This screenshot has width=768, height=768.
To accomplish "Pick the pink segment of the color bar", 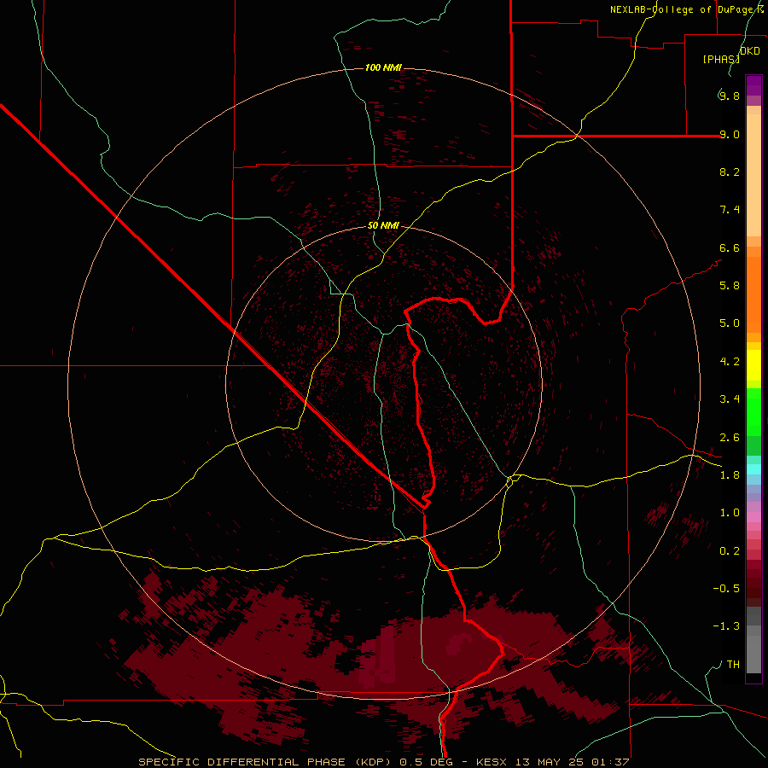I will pos(753,517).
